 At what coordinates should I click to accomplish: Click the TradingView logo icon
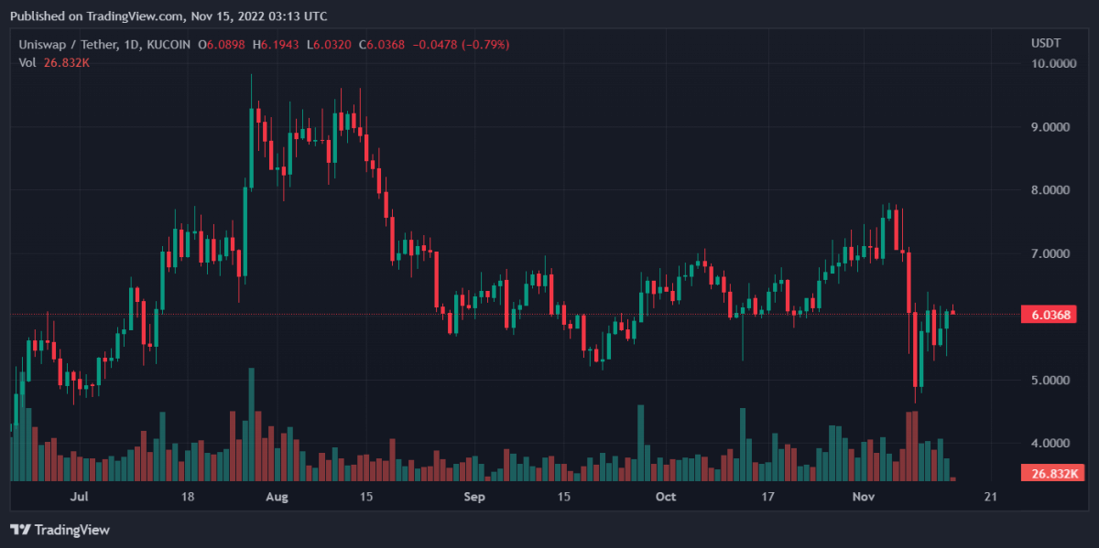(19, 530)
